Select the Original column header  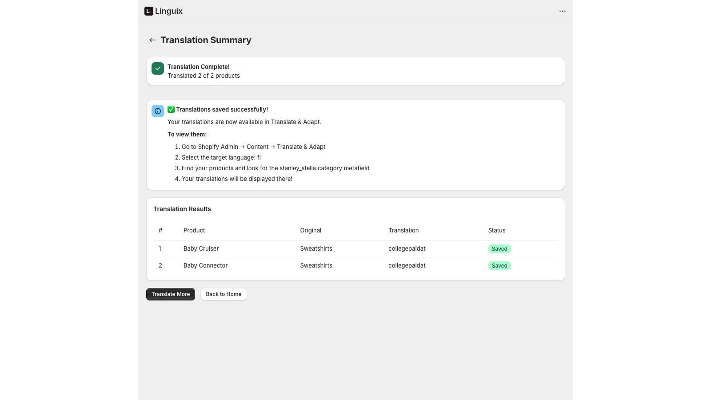(311, 230)
